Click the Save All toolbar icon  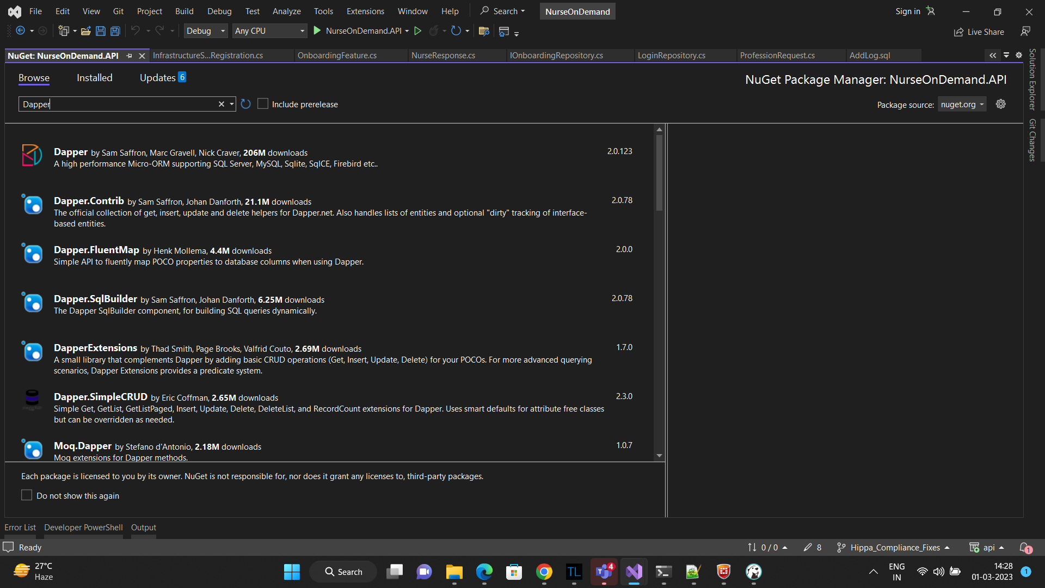(115, 31)
